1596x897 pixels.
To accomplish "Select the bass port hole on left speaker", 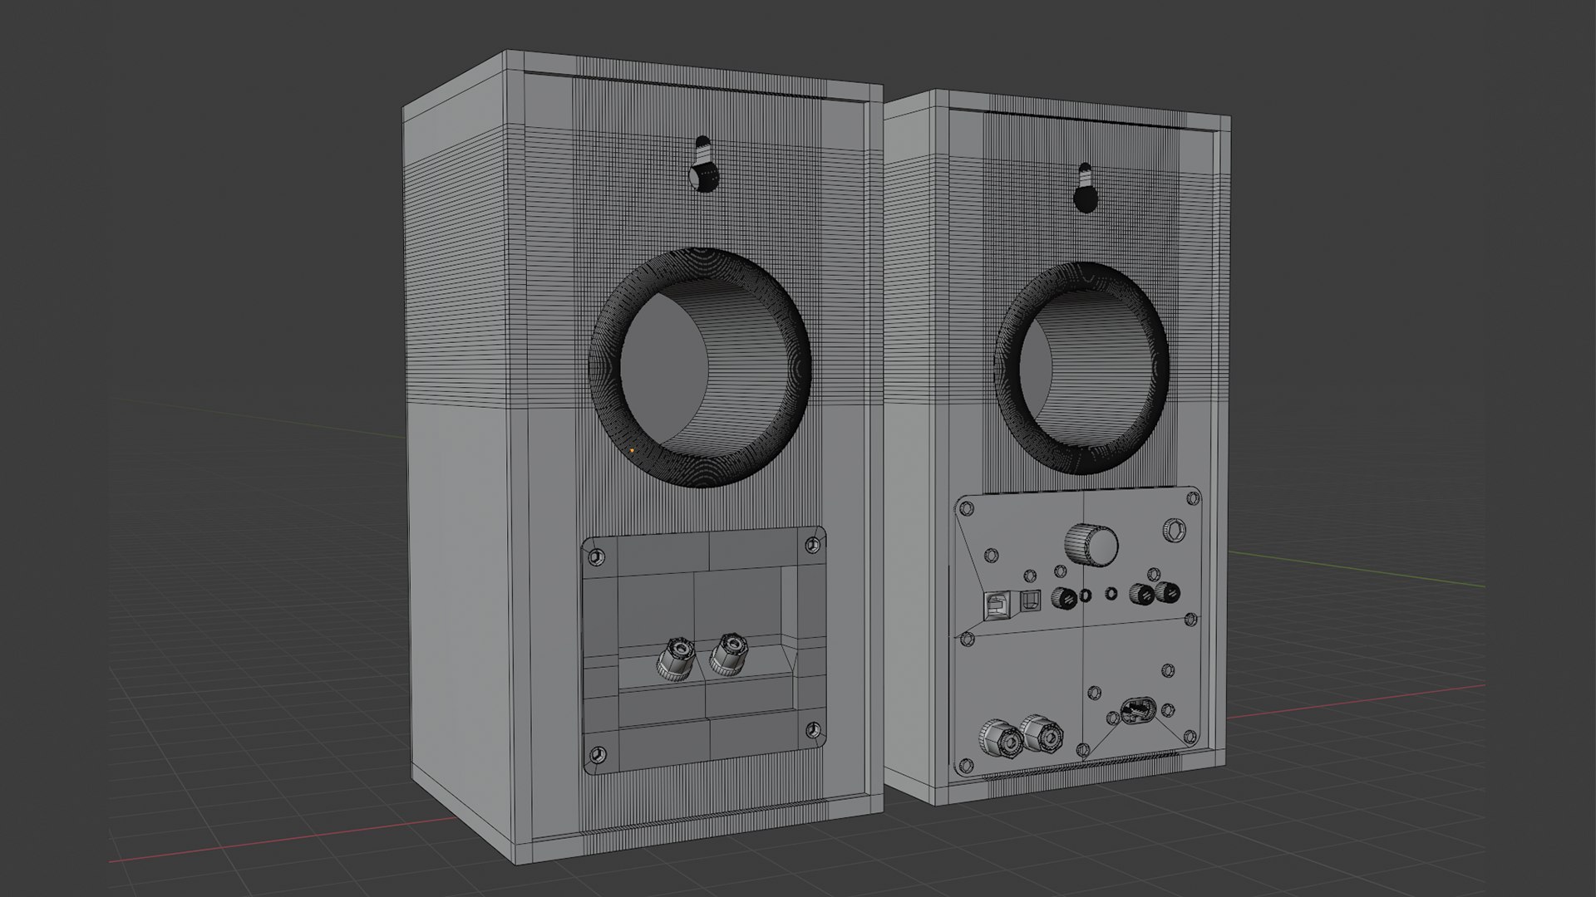I will [x=700, y=367].
